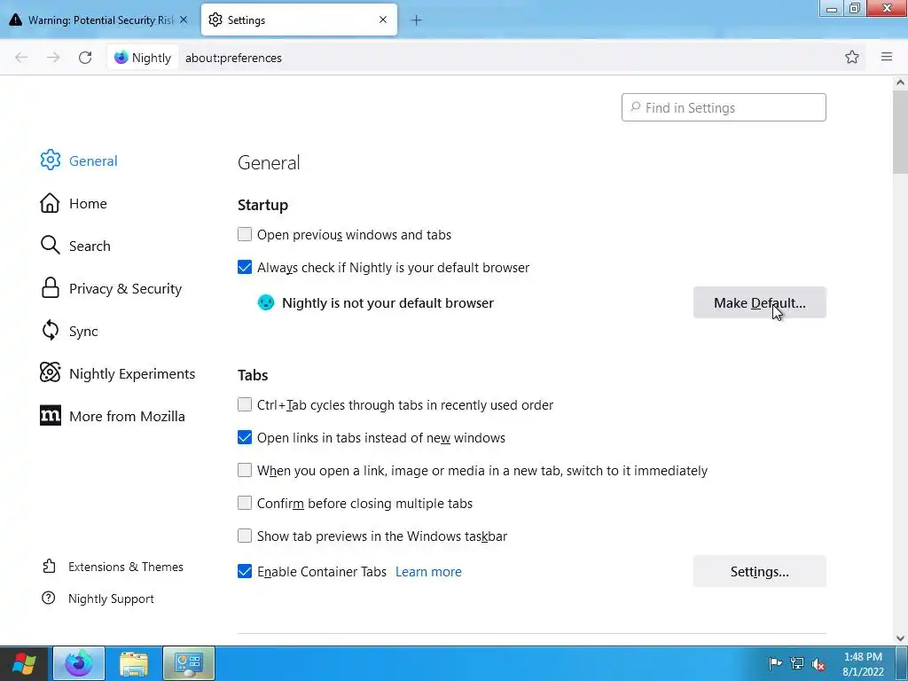Click the Find in Settings search field
Screen dimensions: 908x681
[x=724, y=107]
